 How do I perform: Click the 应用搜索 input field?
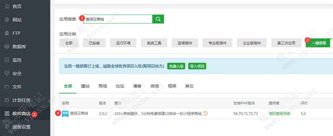[118, 19]
